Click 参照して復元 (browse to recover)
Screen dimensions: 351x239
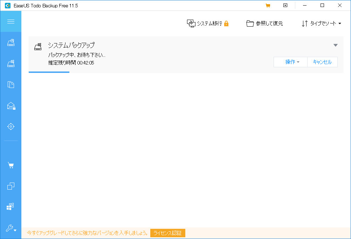point(264,23)
